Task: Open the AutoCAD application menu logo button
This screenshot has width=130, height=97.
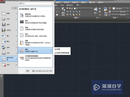Action: coord(2,1)
